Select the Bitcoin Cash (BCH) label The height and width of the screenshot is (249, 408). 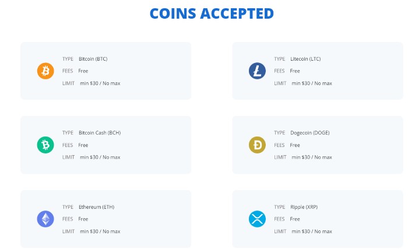coord(99,133)
